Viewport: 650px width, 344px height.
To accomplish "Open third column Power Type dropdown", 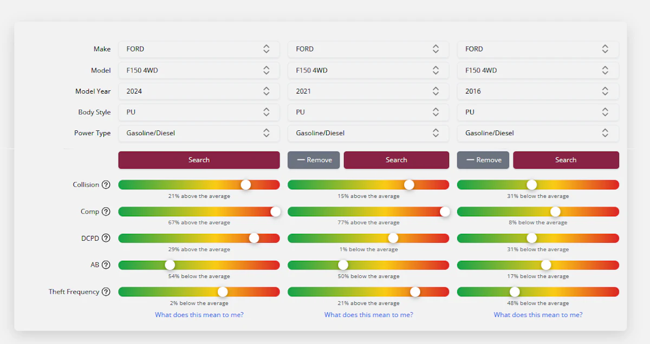I will tap(537, 133).
